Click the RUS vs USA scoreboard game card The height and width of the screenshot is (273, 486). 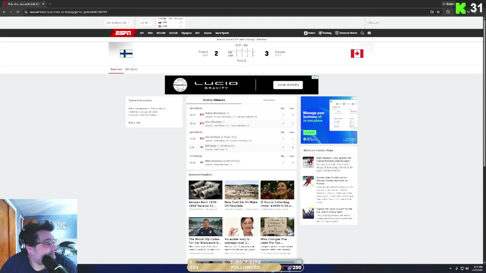170,23
